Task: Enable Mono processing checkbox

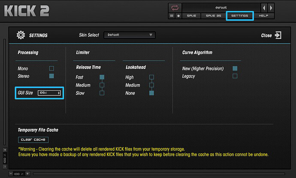Action: pyautogui.click(x=51, y=68)
